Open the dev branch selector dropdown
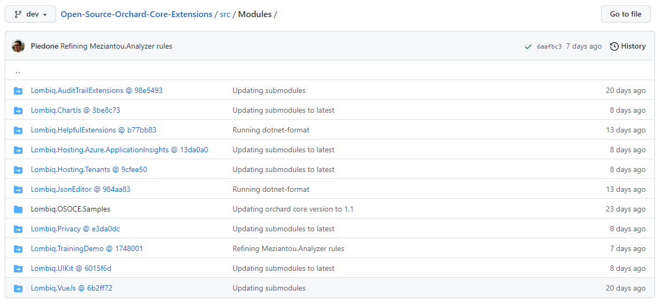Image resolution: width=662 pixels, height=305 pixels. pyautogui.click(x=30, y=14)
